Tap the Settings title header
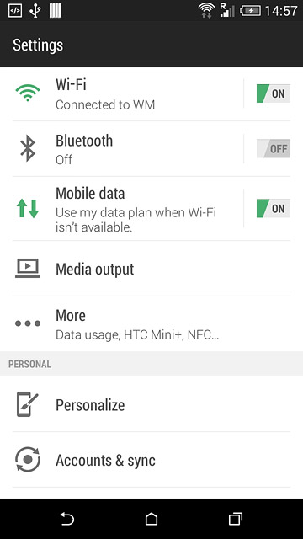This screenshot has width=303, height=539. [x=38, y=45]
